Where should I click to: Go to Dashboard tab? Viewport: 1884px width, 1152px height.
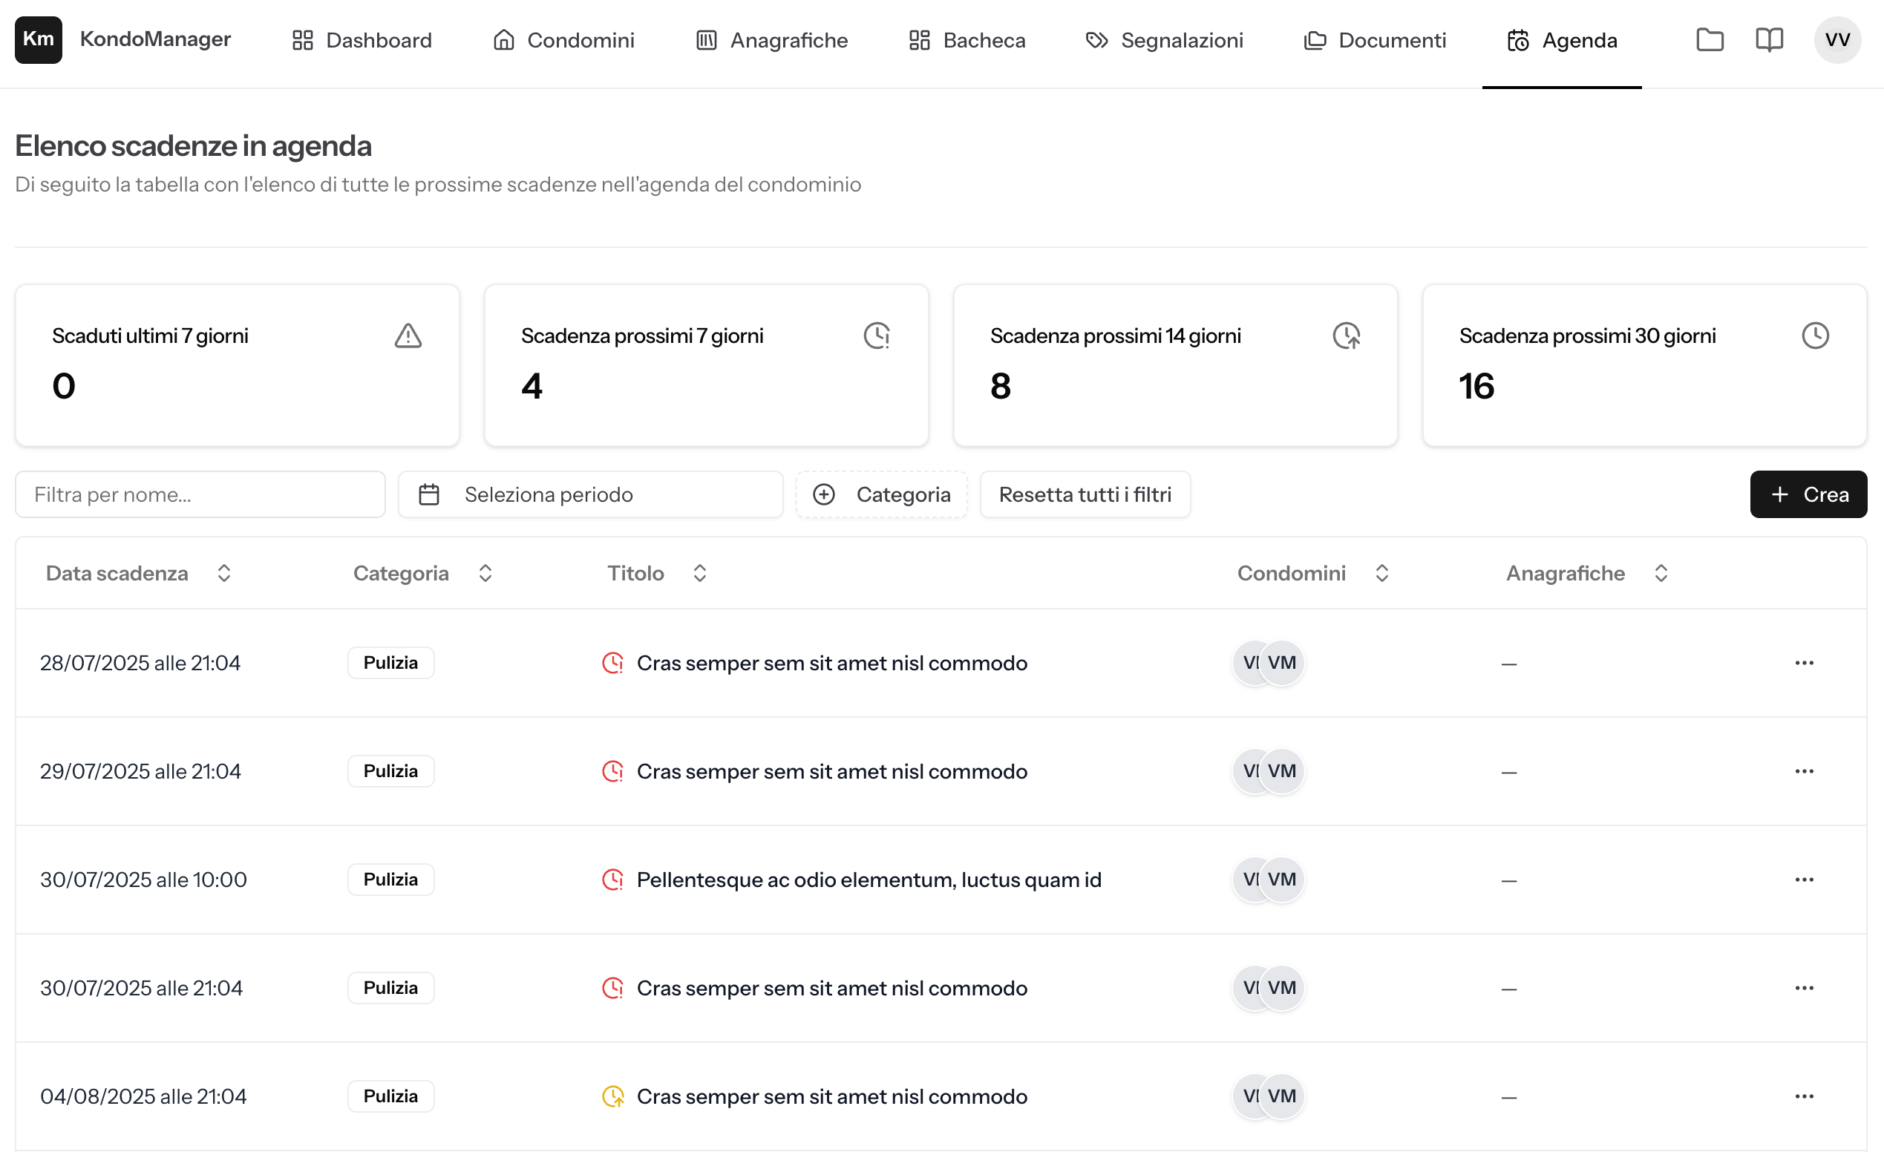(x=362, y=40)
